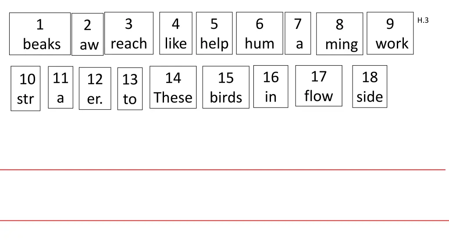Click card number 7 with letter a
Screen dimensions: 449x252
click(298, 33)
